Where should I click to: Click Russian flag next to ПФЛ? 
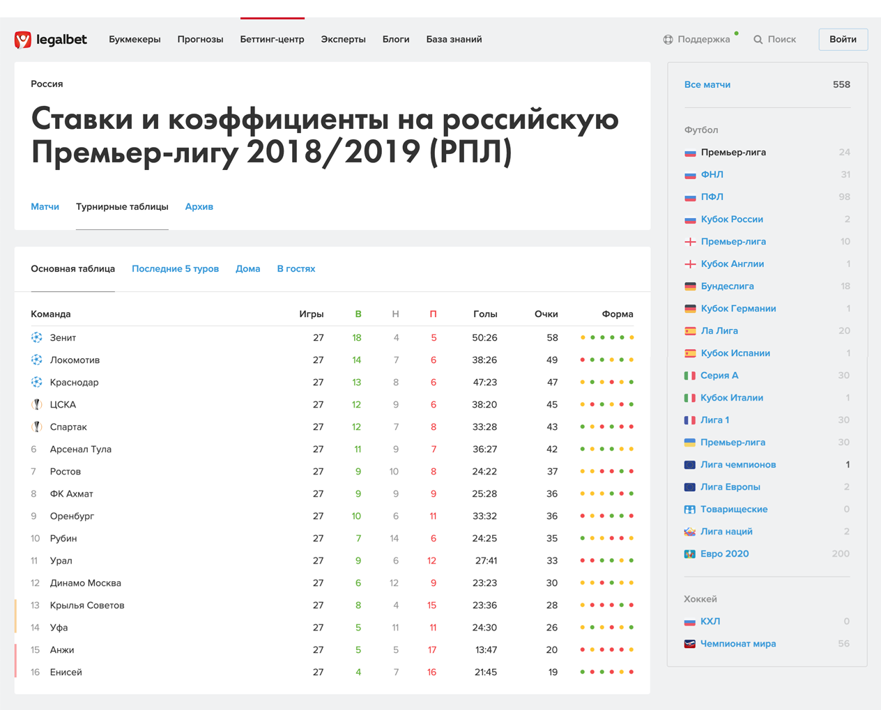coord(690,197)
